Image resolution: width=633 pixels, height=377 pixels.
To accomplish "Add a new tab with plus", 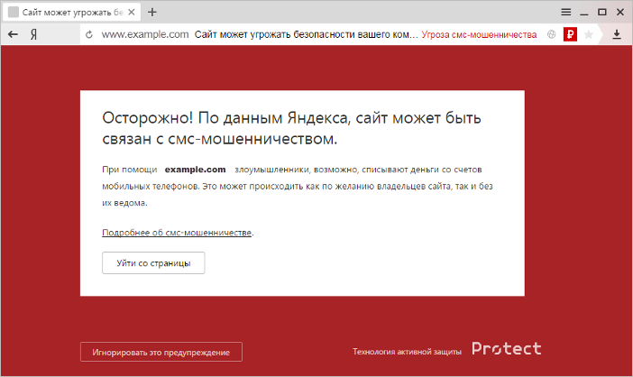I will pyautogui.click(x=152, y=12).
